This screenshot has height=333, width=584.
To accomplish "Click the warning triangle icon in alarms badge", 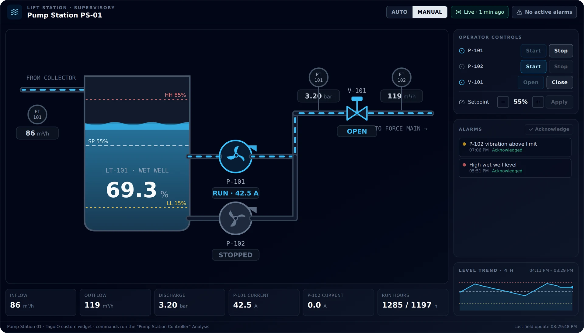I will (x=519, y=12).
